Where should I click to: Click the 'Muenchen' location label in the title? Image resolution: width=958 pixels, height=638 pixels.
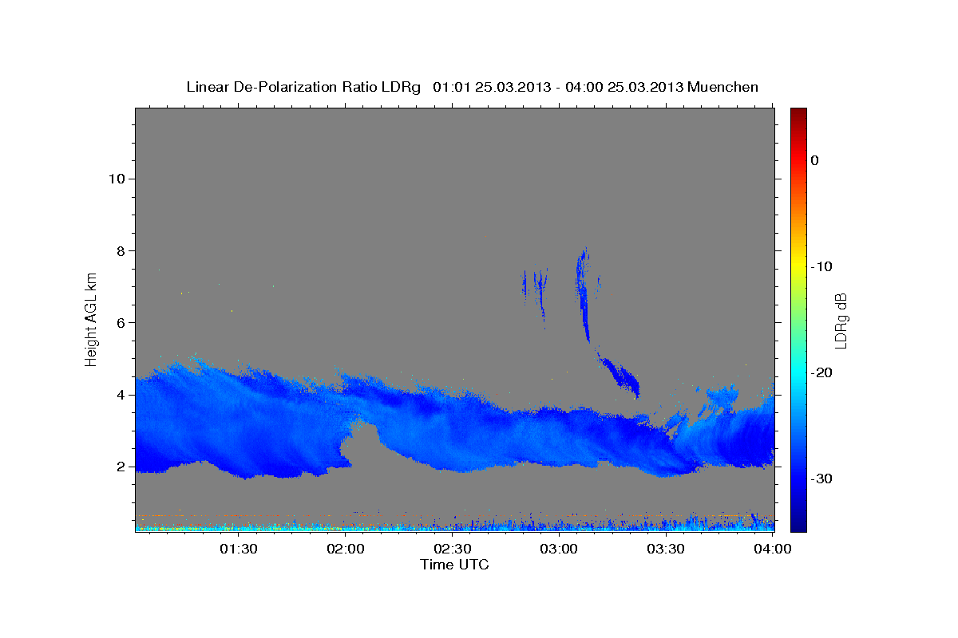[x=723, y=87]
